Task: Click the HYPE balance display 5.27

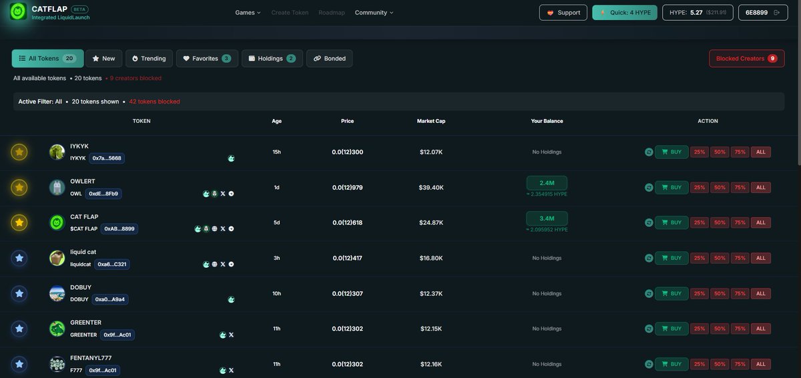Action: click(698, 13)
